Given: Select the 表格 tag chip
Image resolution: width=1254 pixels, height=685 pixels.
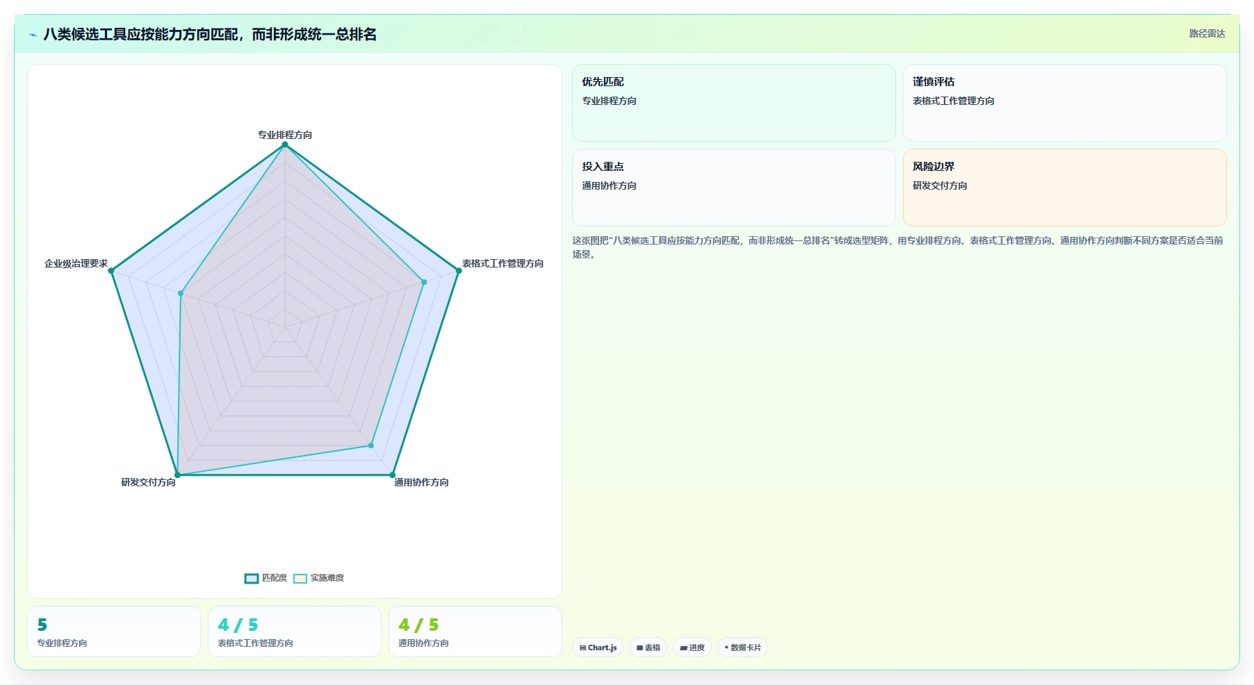Looking at the screenshot, I should (648, 647).
